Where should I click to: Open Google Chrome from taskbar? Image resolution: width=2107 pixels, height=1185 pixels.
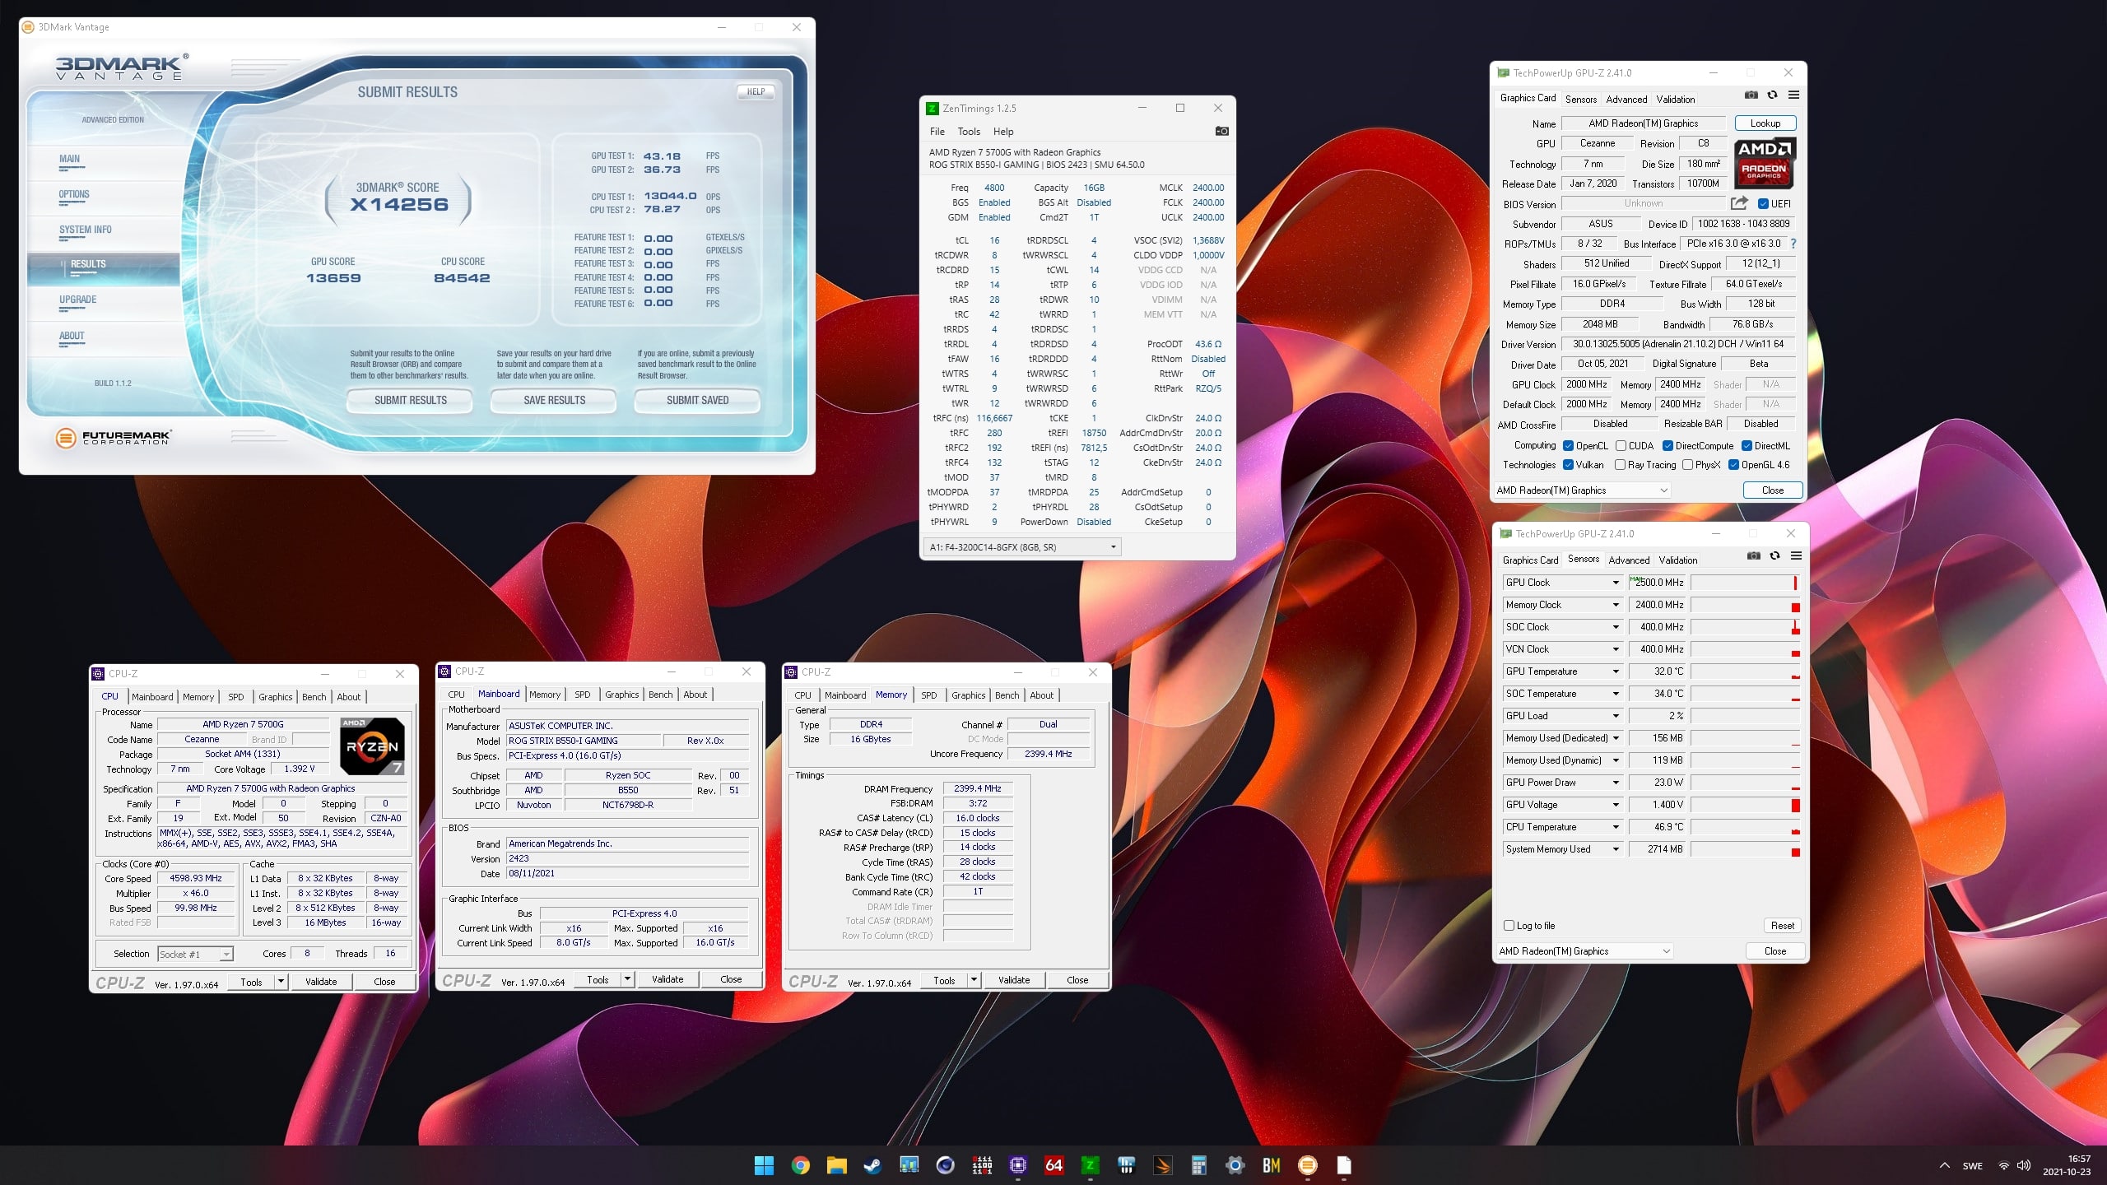pos(800,1165)
